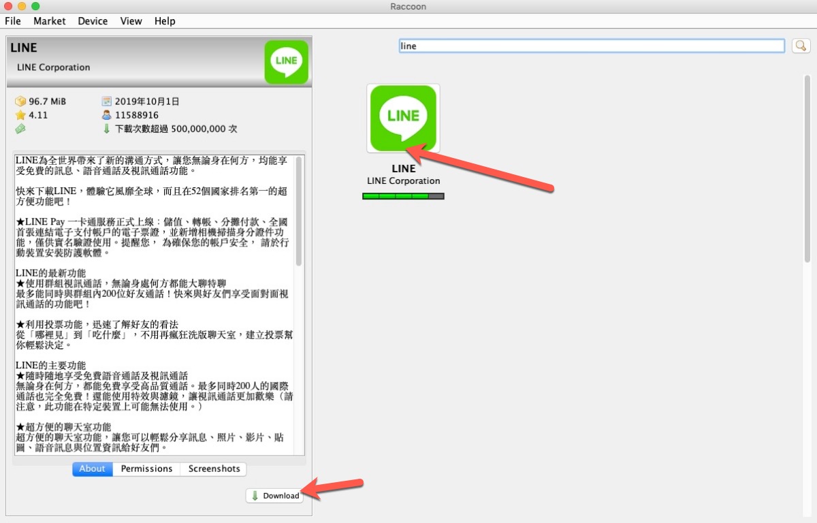Click the '★超方便的聊天室功能' line

[x=64, y=427]
